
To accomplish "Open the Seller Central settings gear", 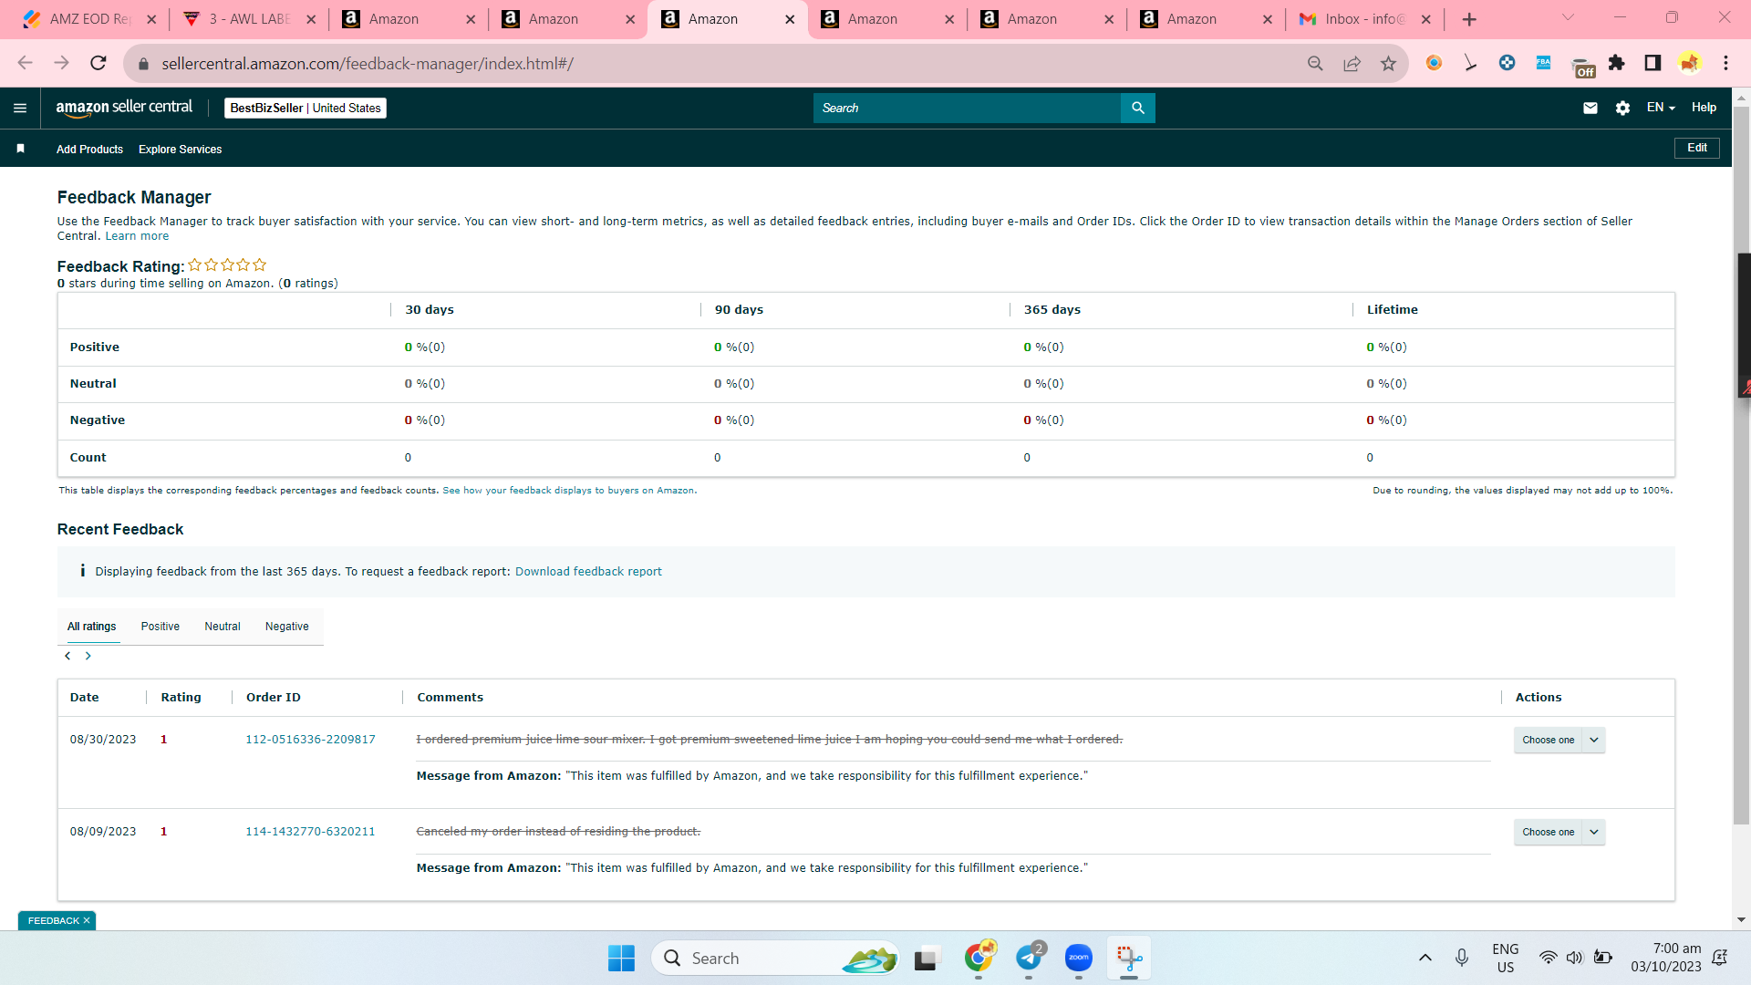I will pyautogui.click(x=1622, y=108).
